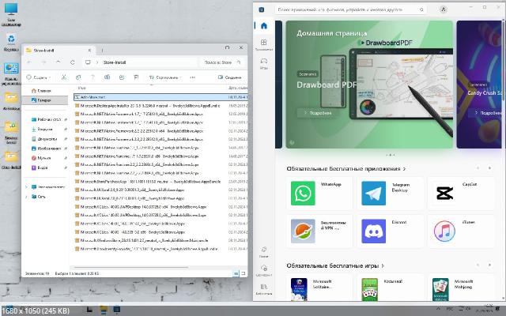Screen dimensions: 506x316
Task: Open essential free apps section link
Action: 346,168
